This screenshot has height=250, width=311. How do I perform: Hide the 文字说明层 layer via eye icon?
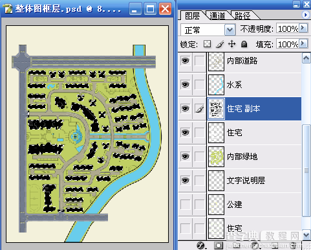point(185,180)
